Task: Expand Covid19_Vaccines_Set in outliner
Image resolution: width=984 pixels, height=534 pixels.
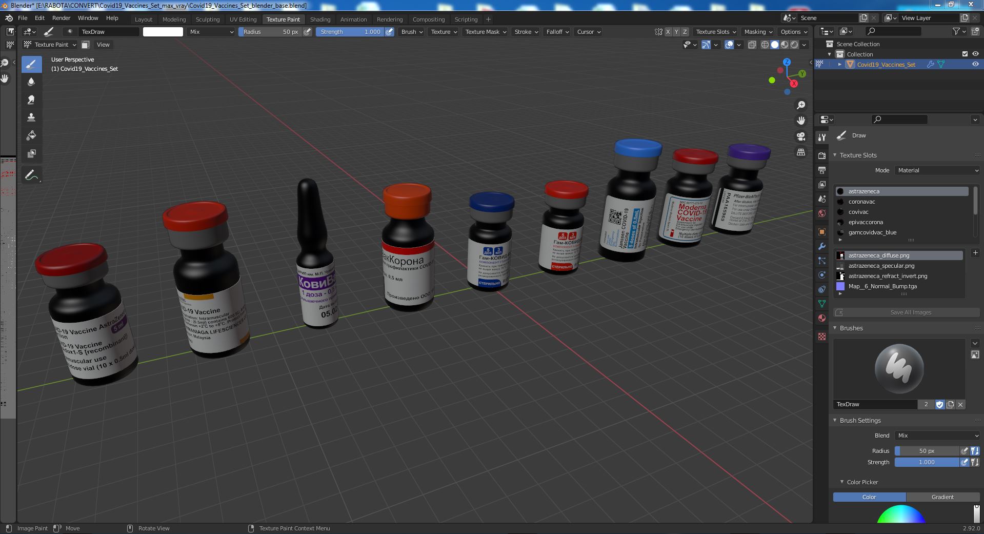Action: tap(839, 64)
